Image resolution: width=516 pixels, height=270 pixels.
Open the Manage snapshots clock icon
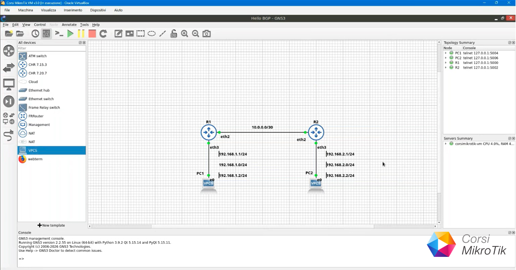35,34
